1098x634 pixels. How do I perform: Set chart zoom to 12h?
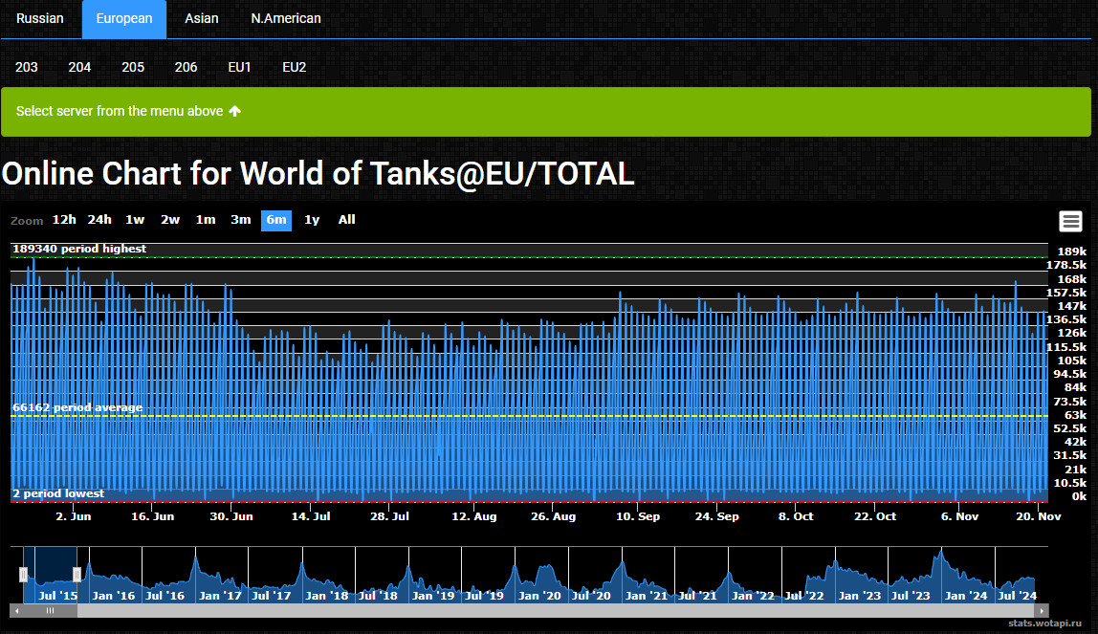pos(64,220)
